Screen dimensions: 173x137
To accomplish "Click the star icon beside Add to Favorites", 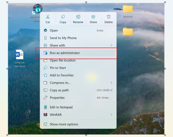I will (x=45, y=75).
